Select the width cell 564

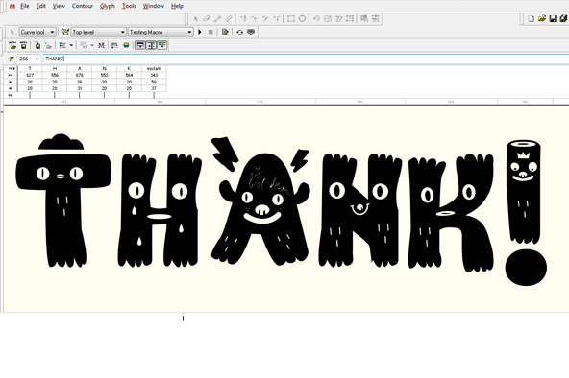[129, 75]
